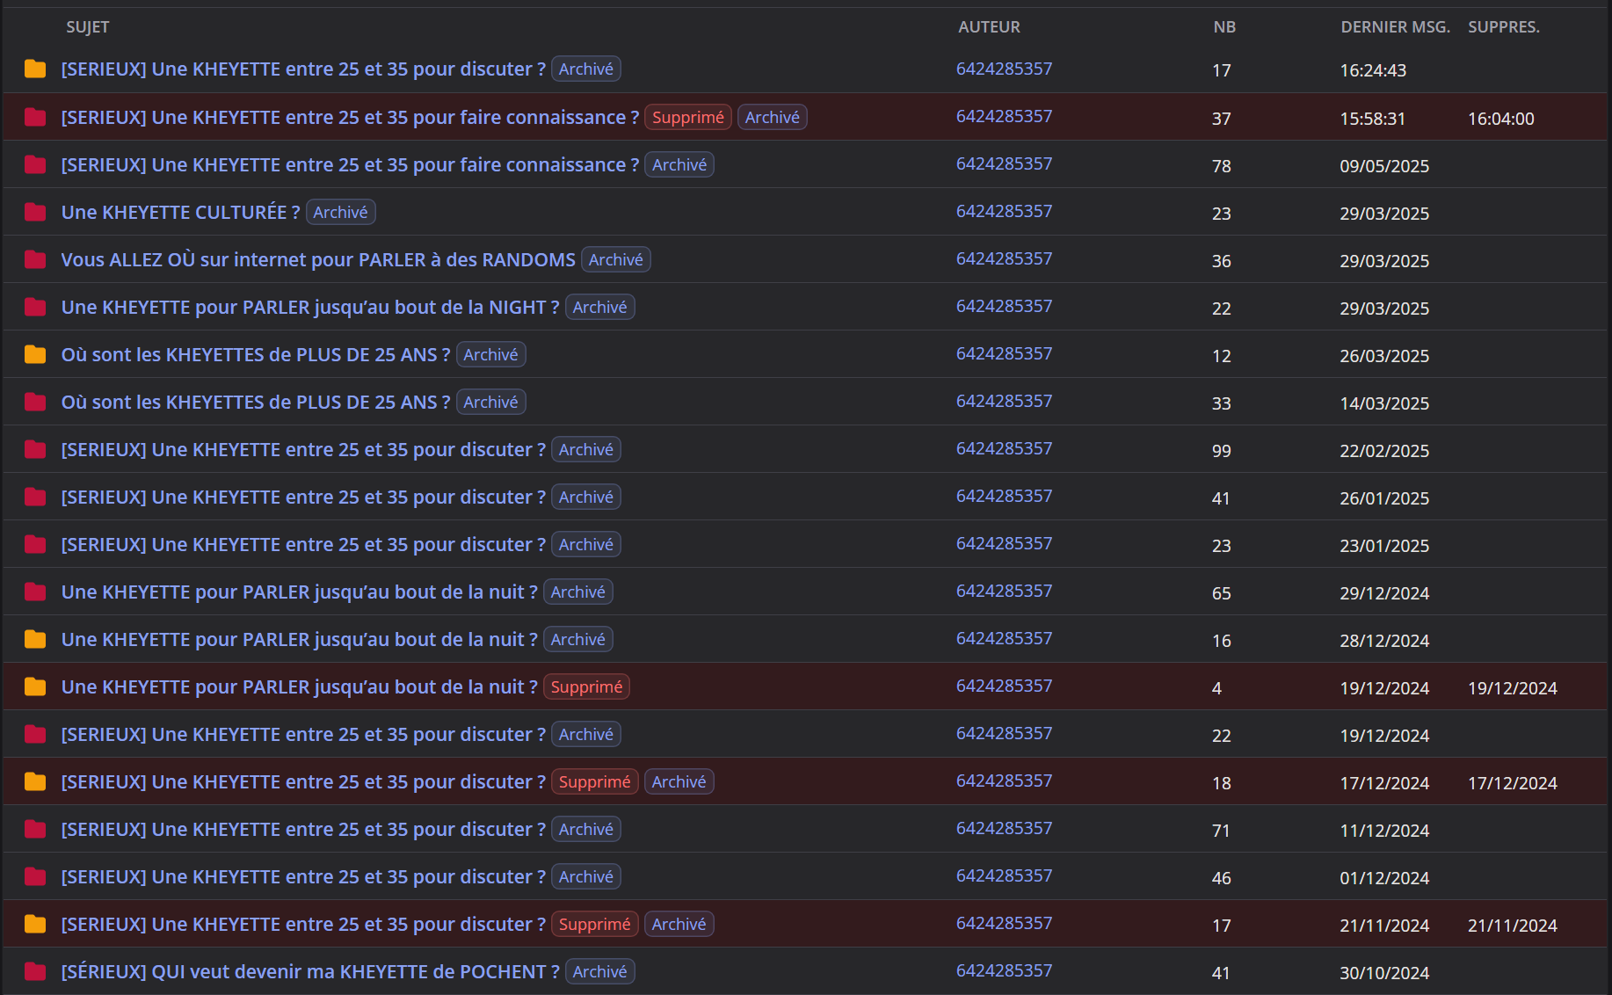This screenshot has height=995, width=1612.
Task: Open 'Vous ALLEZ OÙ sur internet pour PARLER à des RANDOMS'
Action: [318, 259]
